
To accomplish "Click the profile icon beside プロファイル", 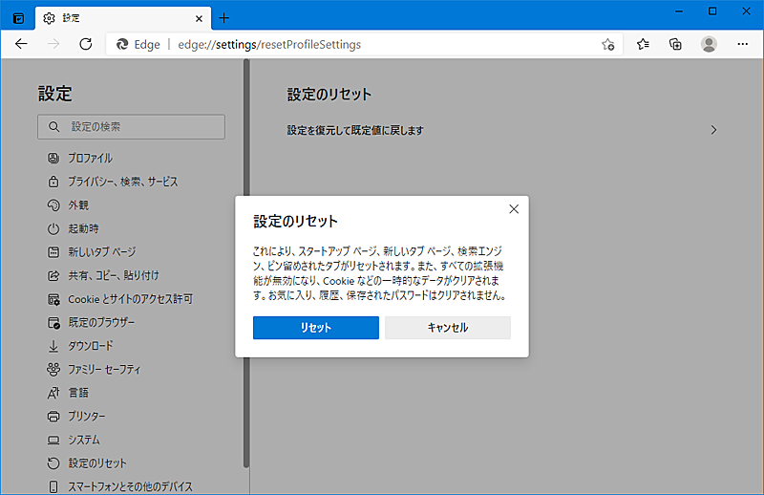I will pos(53,158).
